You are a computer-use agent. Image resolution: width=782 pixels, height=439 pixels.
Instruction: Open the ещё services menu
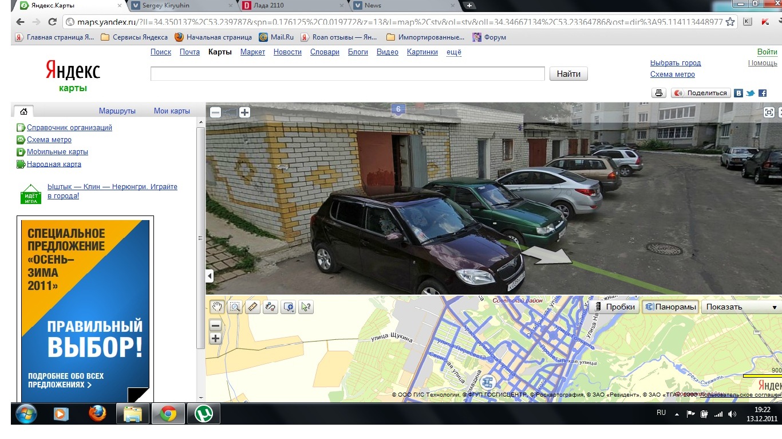[454, 52]
